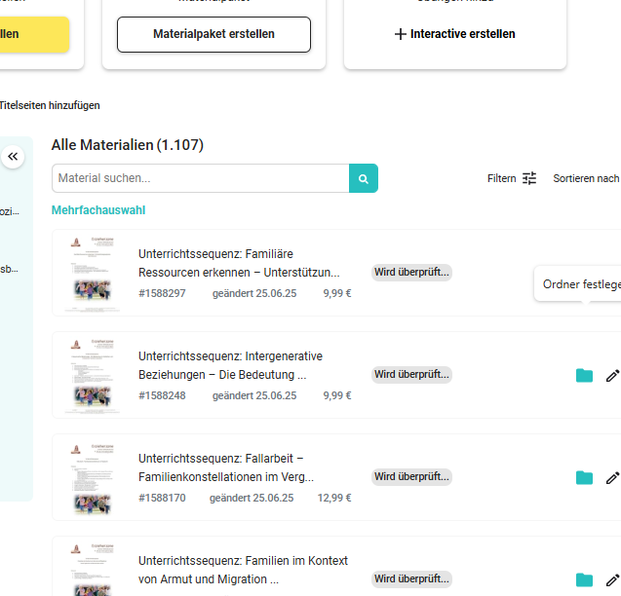This screenshot has height=596, width=621.
Task: Click the yellow button at top left
Action: (x=34, y=34)
